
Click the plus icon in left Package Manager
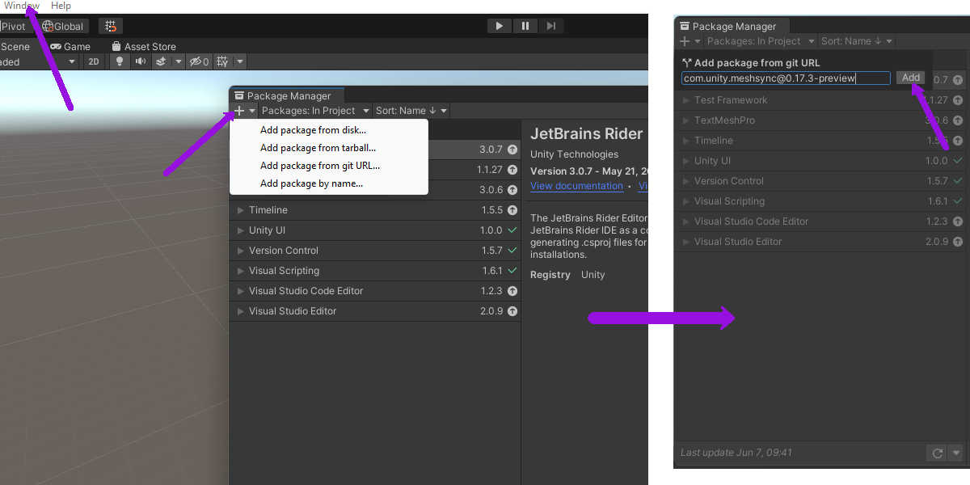click(x=239, y=111)
